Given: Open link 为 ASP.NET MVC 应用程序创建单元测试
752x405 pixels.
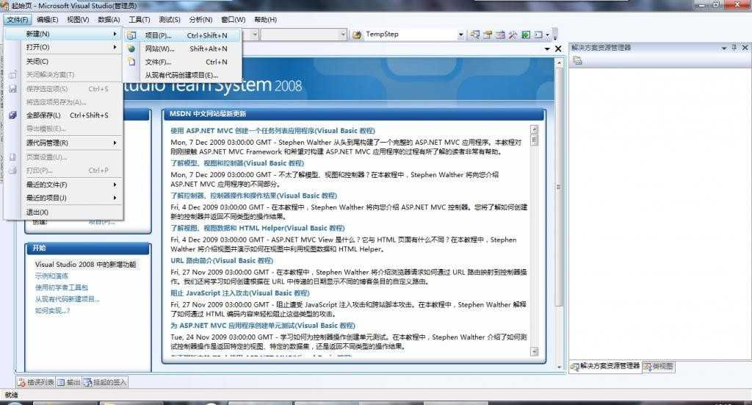Looking at the screenshot, I should (263, 326).
